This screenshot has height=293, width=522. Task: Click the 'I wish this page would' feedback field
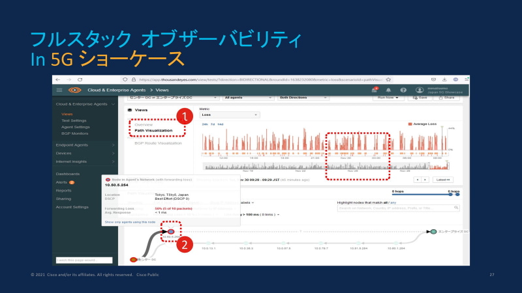coord(84,260)
